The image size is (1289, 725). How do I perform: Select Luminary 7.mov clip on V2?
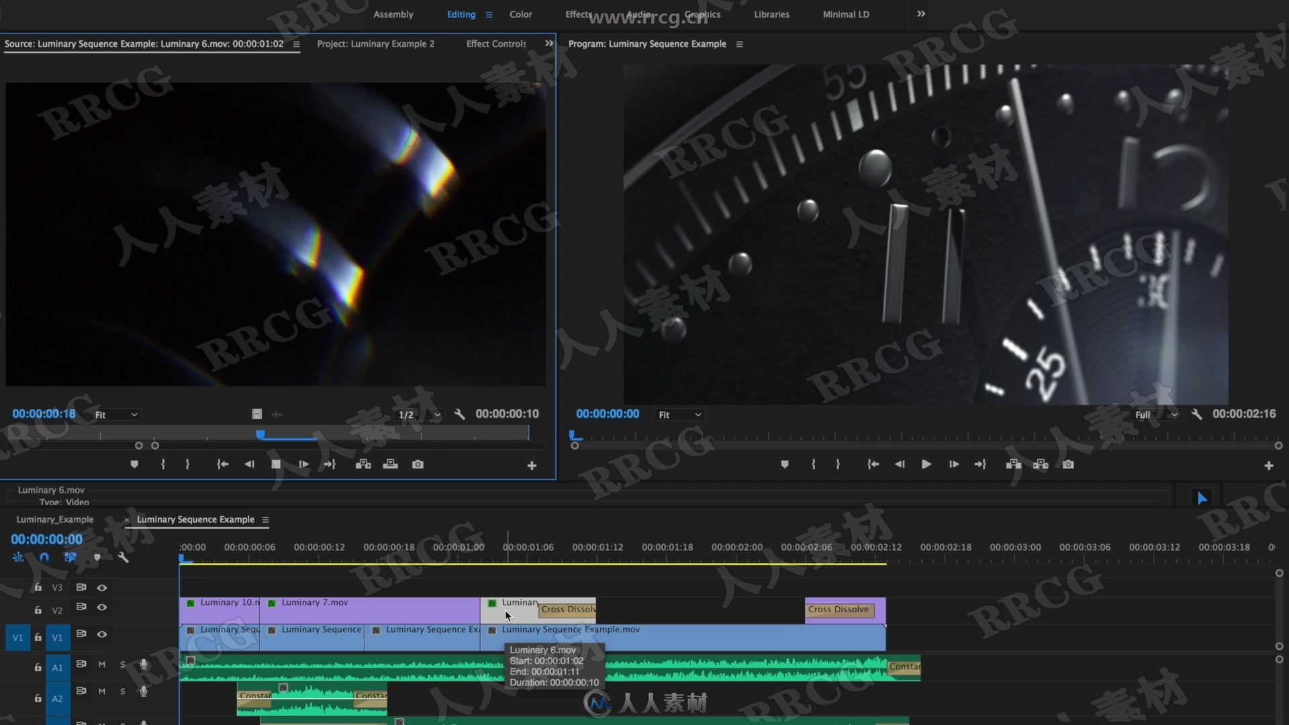pyautogui.click(x=370, y=610)
